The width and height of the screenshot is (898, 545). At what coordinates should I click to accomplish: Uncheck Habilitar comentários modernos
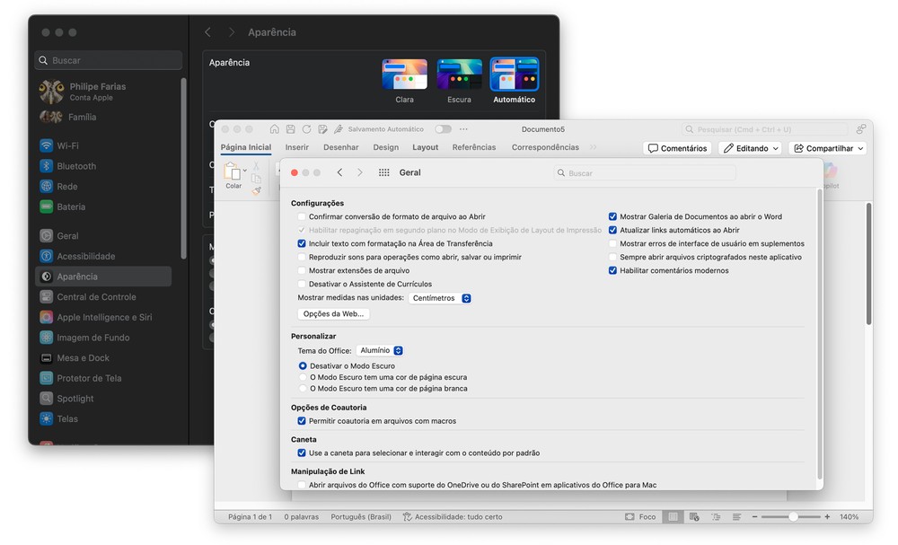tap(612, 270)
